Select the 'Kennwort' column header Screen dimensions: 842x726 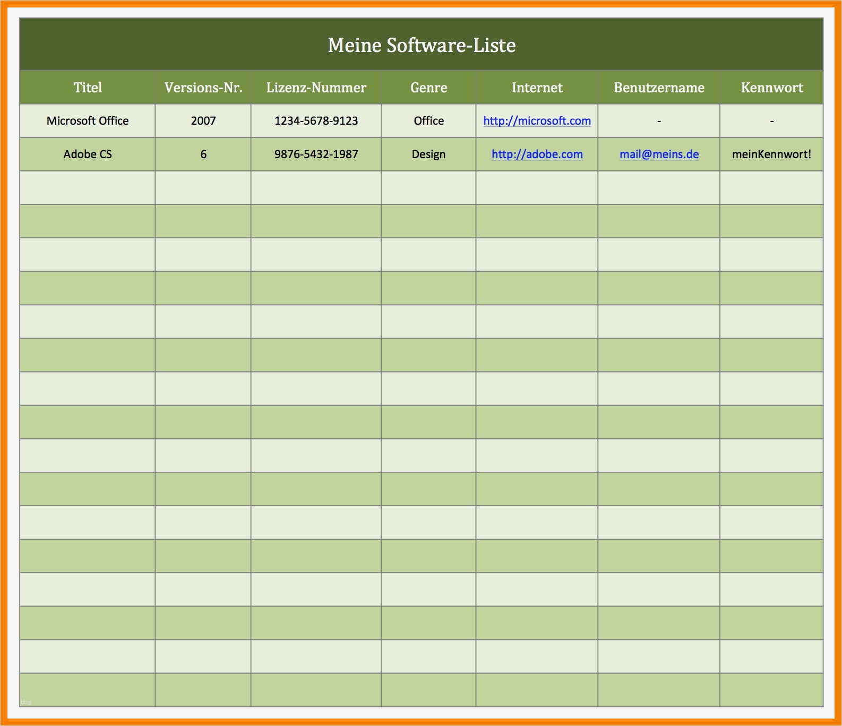[x=771, y=87]
